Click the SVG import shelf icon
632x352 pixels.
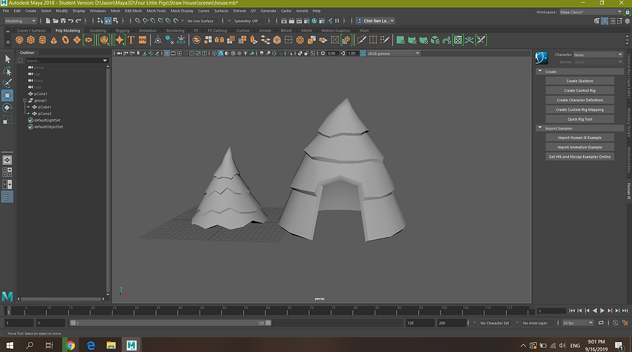[142, 40]
